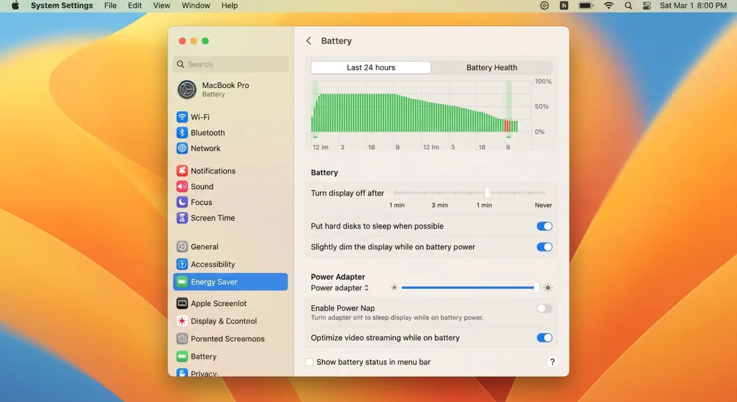Toggle Put hard disks to sleep switch

544,226
